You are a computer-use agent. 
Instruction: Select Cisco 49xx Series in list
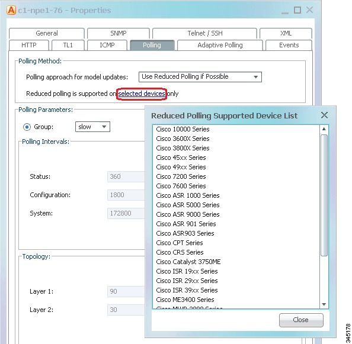click(x=236, y=167)
